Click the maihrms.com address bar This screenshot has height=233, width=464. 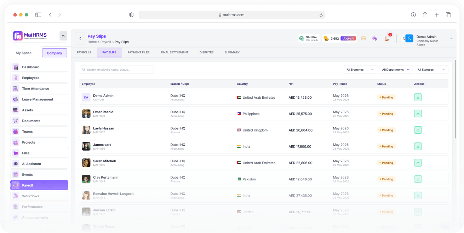(232, 15)
